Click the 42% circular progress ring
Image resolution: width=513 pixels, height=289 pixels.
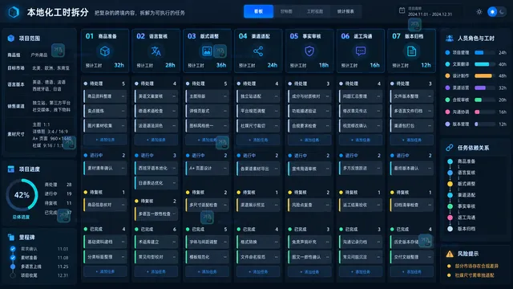pyautogui.click(x=22, y=194)
